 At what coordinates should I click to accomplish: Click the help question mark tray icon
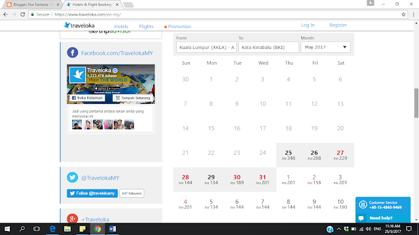tap(330, 229)
